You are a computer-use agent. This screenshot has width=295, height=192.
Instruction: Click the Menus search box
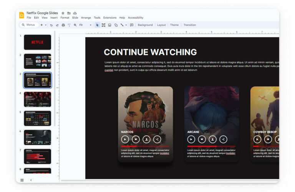click(29, 25)
